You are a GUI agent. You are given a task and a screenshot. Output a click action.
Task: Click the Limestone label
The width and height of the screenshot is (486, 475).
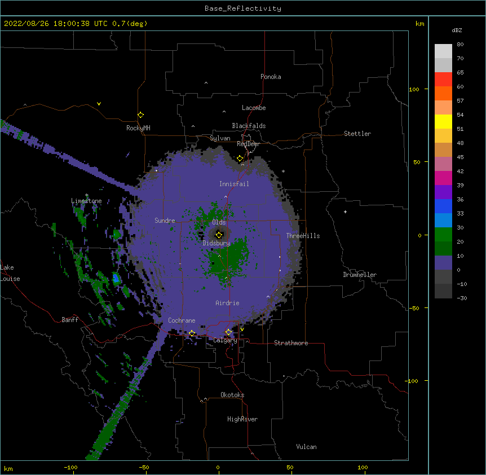pyautogui.click(x=86, y=201)
